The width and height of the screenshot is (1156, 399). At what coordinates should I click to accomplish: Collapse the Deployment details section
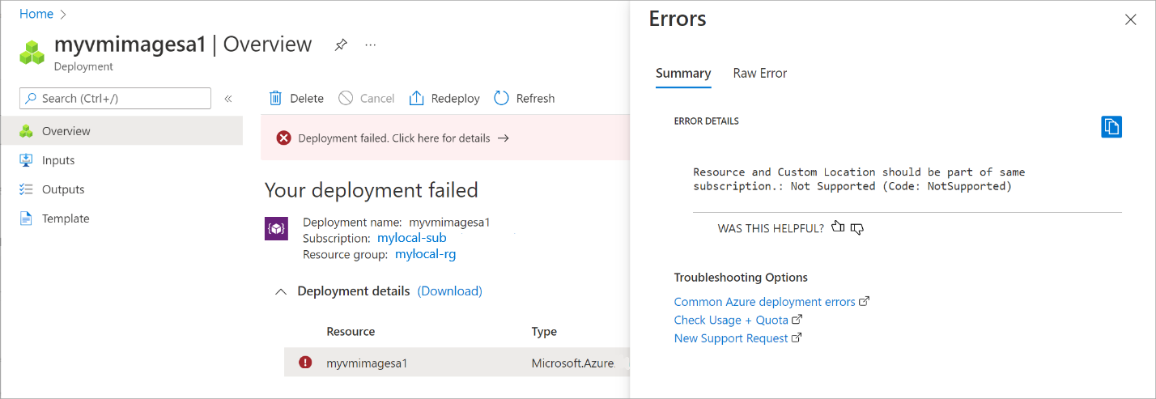coord(281,291)
